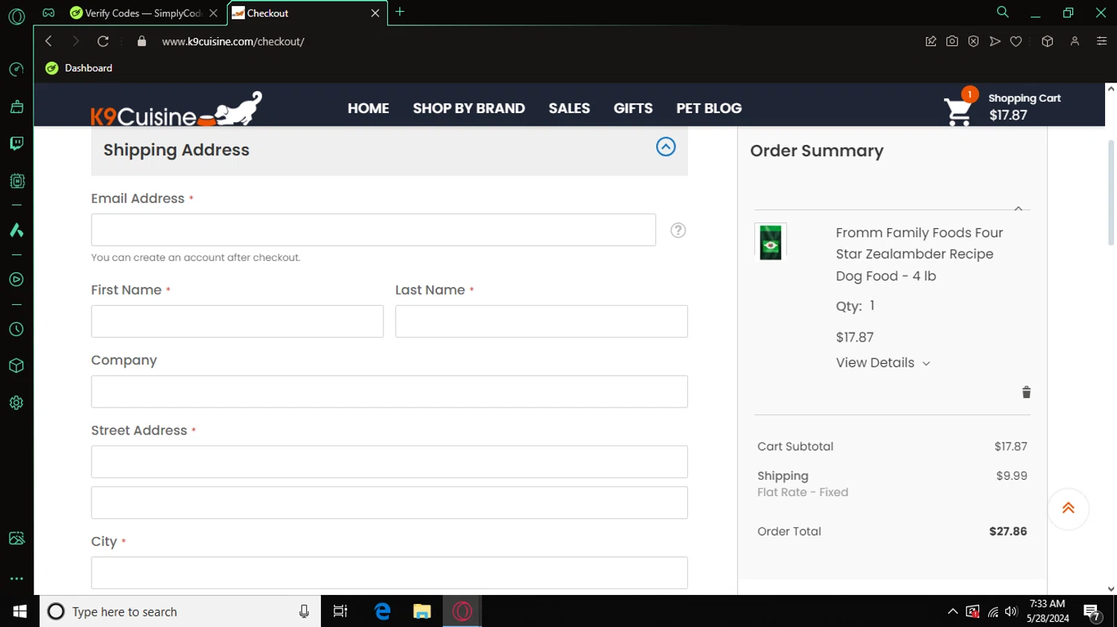Open a new browser tab
This screenshot has width=1117, height=627.
click(x=400, y=12)
